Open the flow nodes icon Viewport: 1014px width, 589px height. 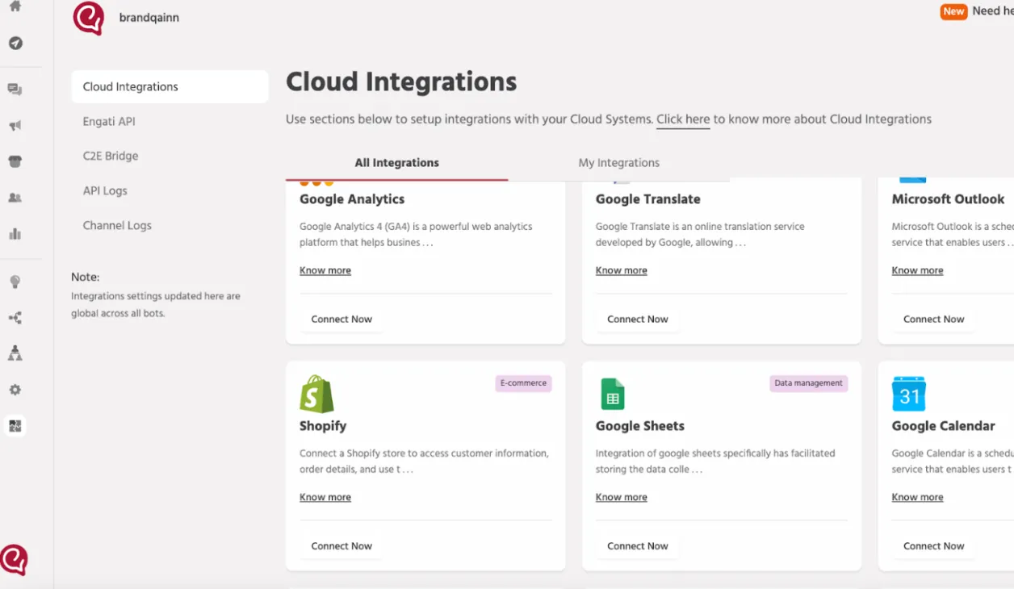pyautogui.click(x=15, y=318)
